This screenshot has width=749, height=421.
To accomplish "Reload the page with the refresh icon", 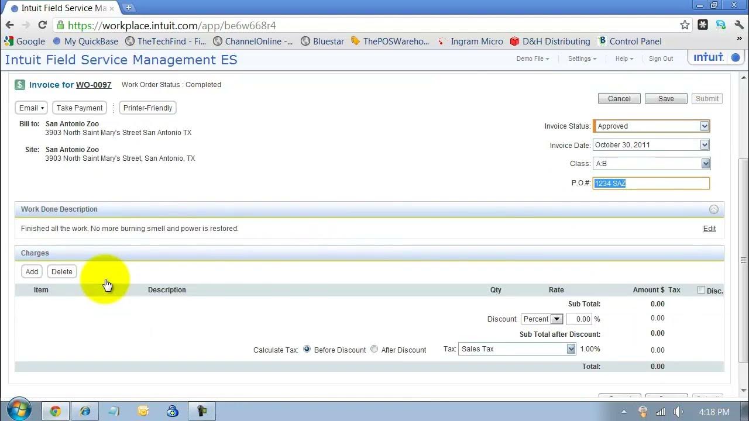I will coord(42,25).
